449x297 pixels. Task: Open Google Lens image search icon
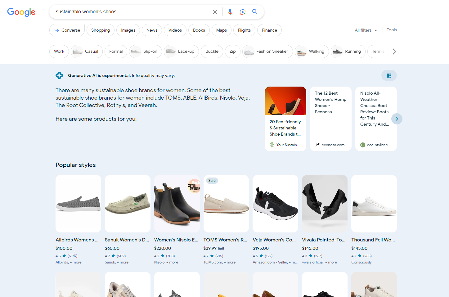pos(243,12)
